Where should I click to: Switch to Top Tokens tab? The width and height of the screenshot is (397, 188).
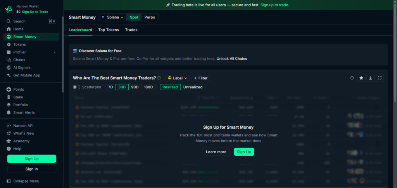click(x=109, y=30)
